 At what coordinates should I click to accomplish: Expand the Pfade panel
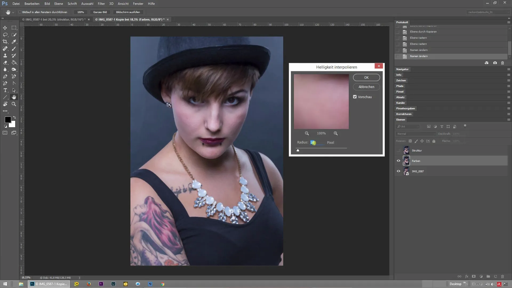point(400,86)
